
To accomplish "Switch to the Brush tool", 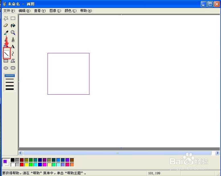I will tap(13, 40).
